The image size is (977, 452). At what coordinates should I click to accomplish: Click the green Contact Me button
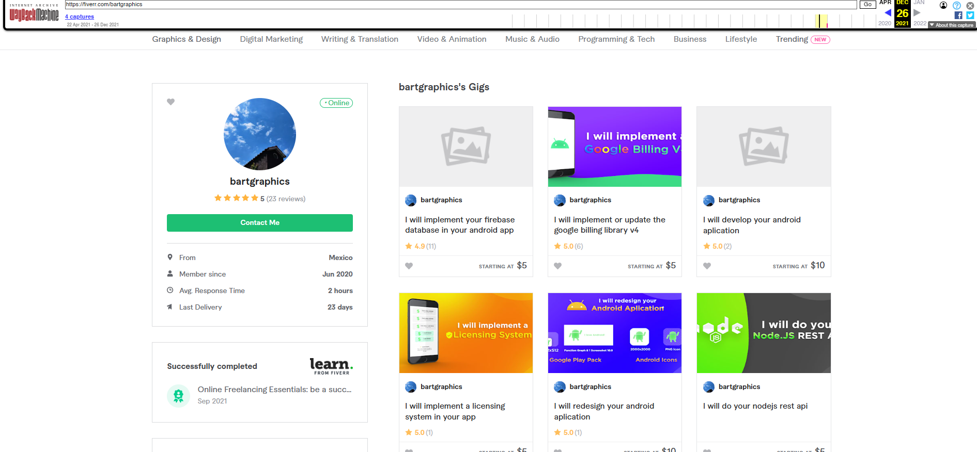pyautogui.click(x=260, y=223)
